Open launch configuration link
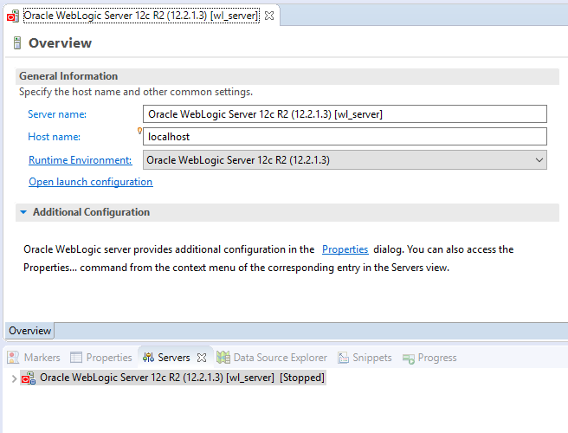Image resolution: width=568 pixels, height=433 pixels. (91, 182)
